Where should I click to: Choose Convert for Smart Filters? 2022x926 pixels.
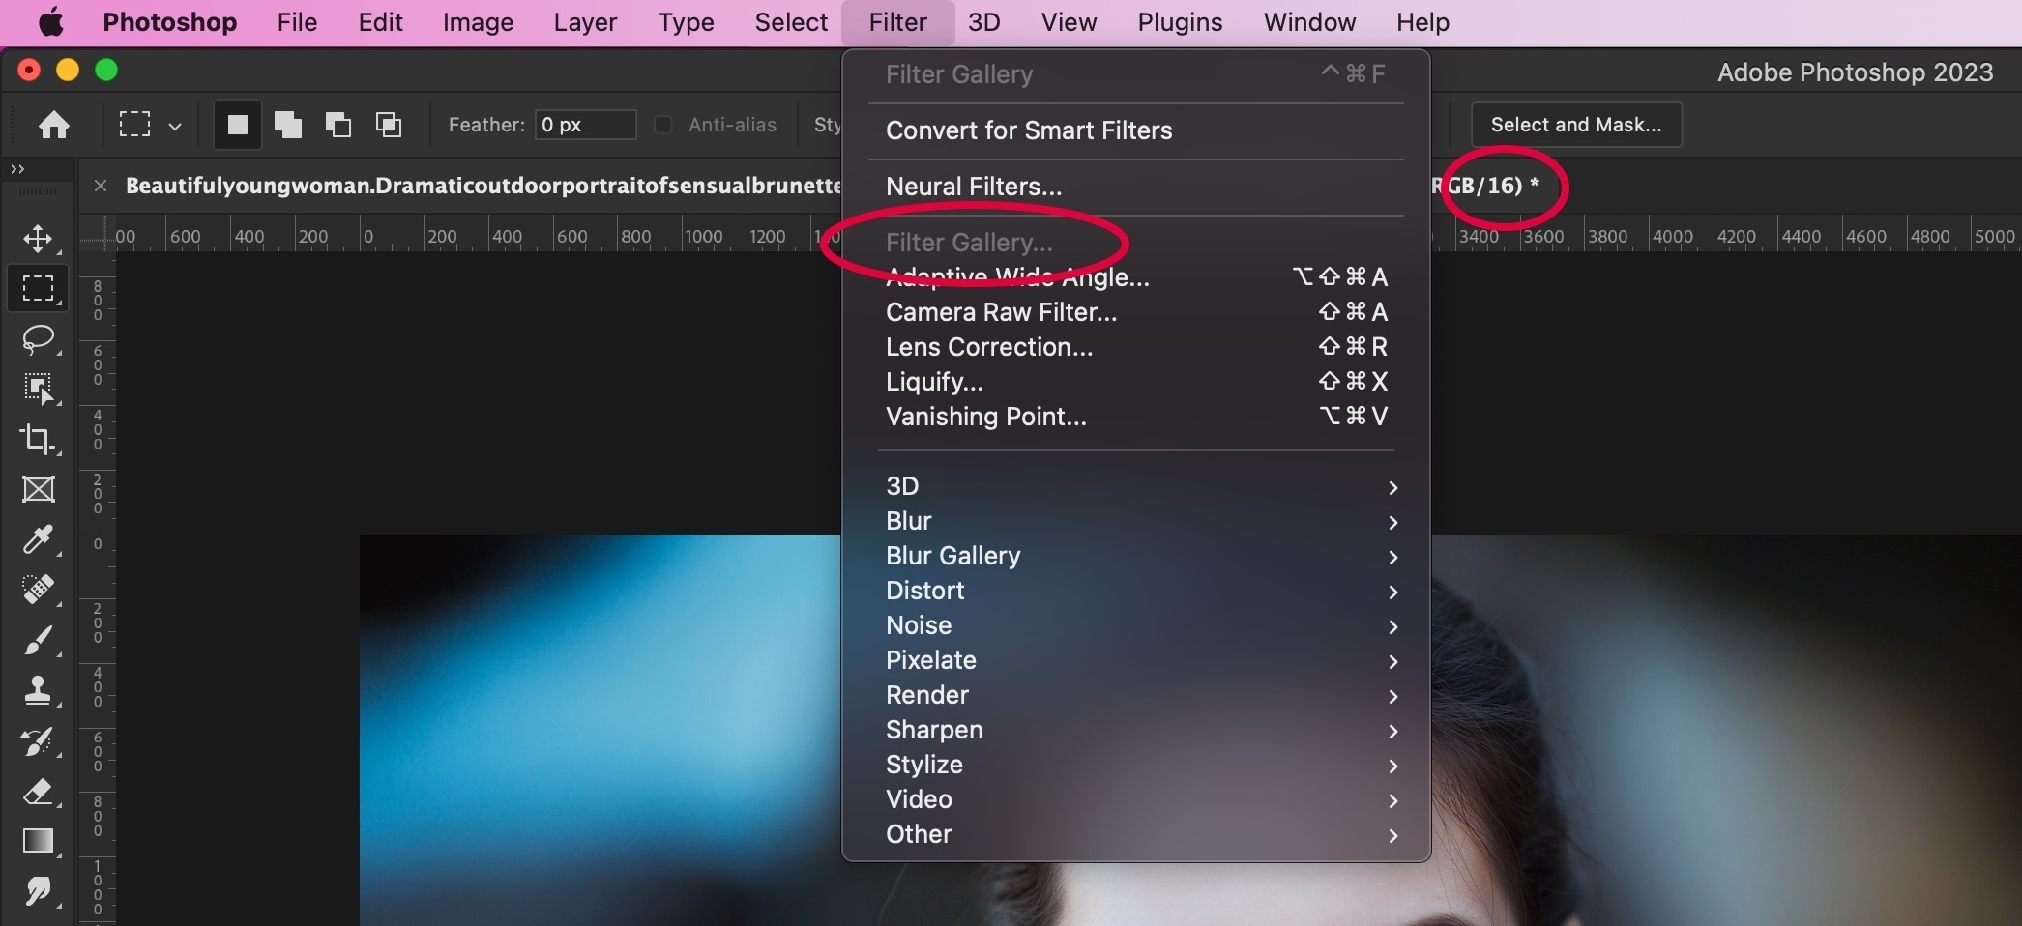tap(1137, 130)
